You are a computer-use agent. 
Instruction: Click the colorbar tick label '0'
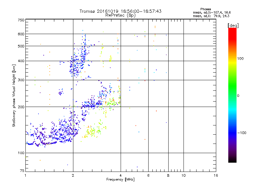[x=238, y=96]
